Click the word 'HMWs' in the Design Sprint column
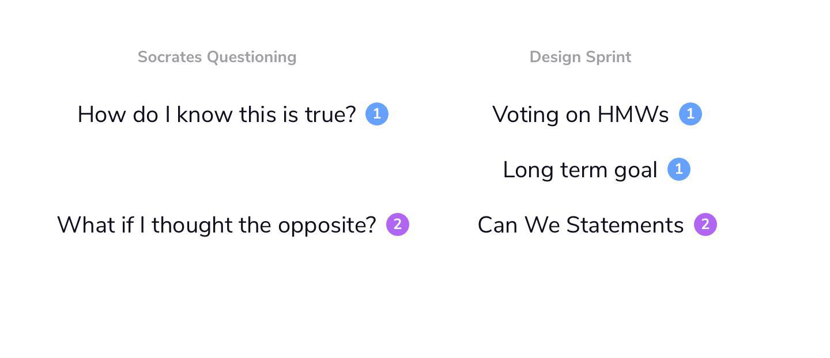830x358 pixels. [633, 115]
